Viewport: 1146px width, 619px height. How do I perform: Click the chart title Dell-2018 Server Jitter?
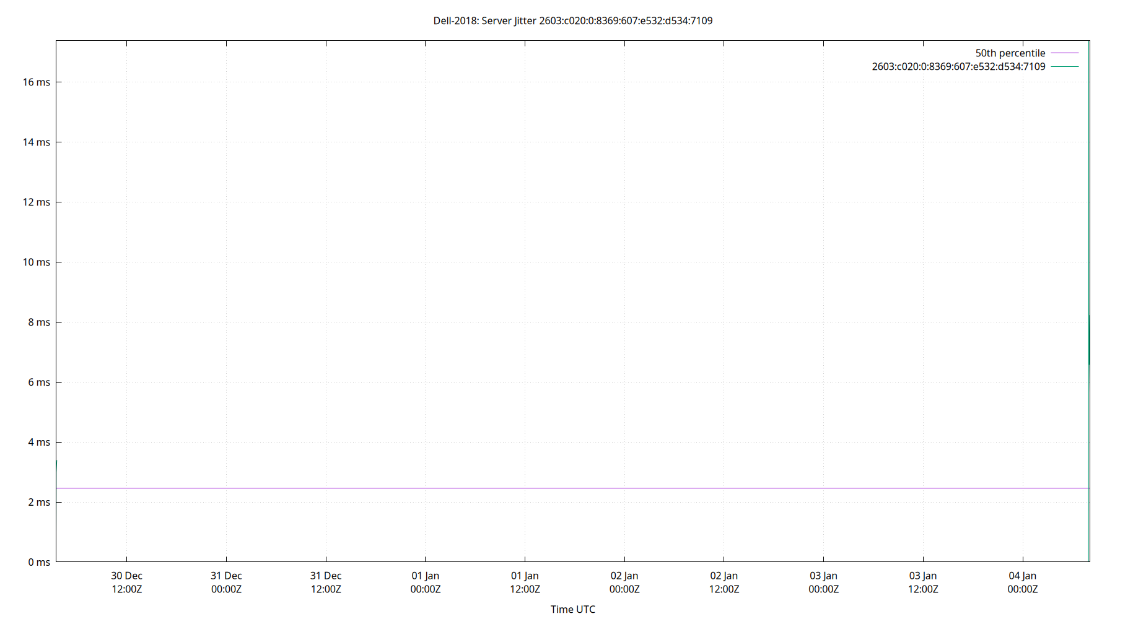(573, 20)
